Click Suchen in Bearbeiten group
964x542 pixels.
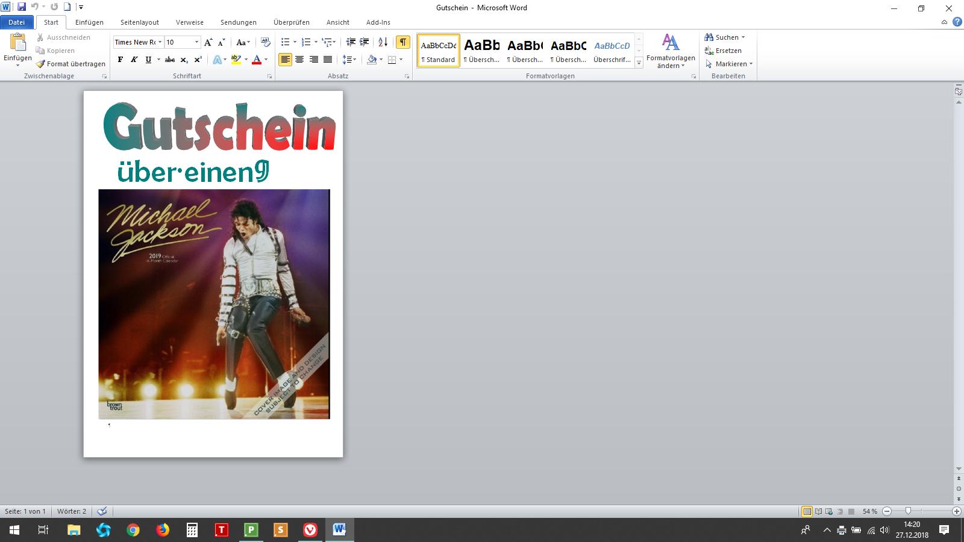725,37
